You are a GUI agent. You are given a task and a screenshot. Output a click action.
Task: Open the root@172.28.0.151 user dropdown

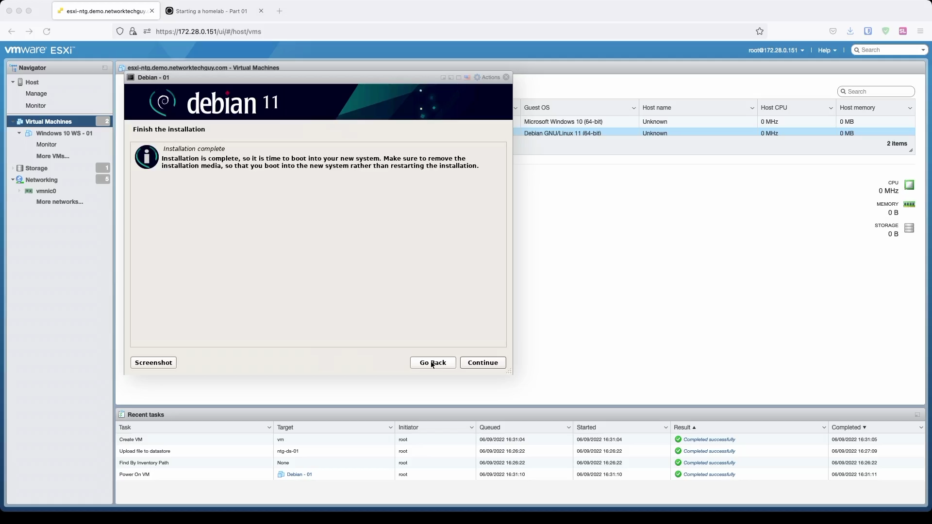pyautogui.click(x=776, y=50)
